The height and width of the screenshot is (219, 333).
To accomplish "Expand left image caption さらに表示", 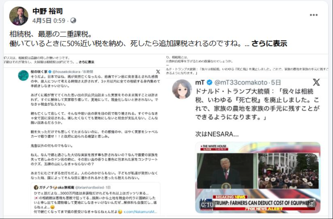I will point(86,62).
